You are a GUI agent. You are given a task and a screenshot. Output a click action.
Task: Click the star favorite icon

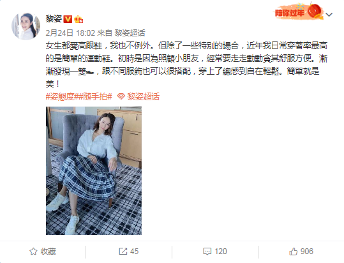pos(33,252)
